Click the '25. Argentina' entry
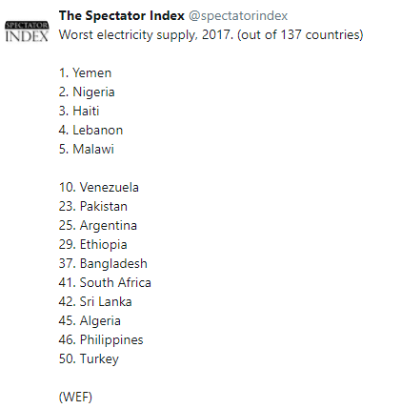The image size is (401, 409). [x=98, y=226]
